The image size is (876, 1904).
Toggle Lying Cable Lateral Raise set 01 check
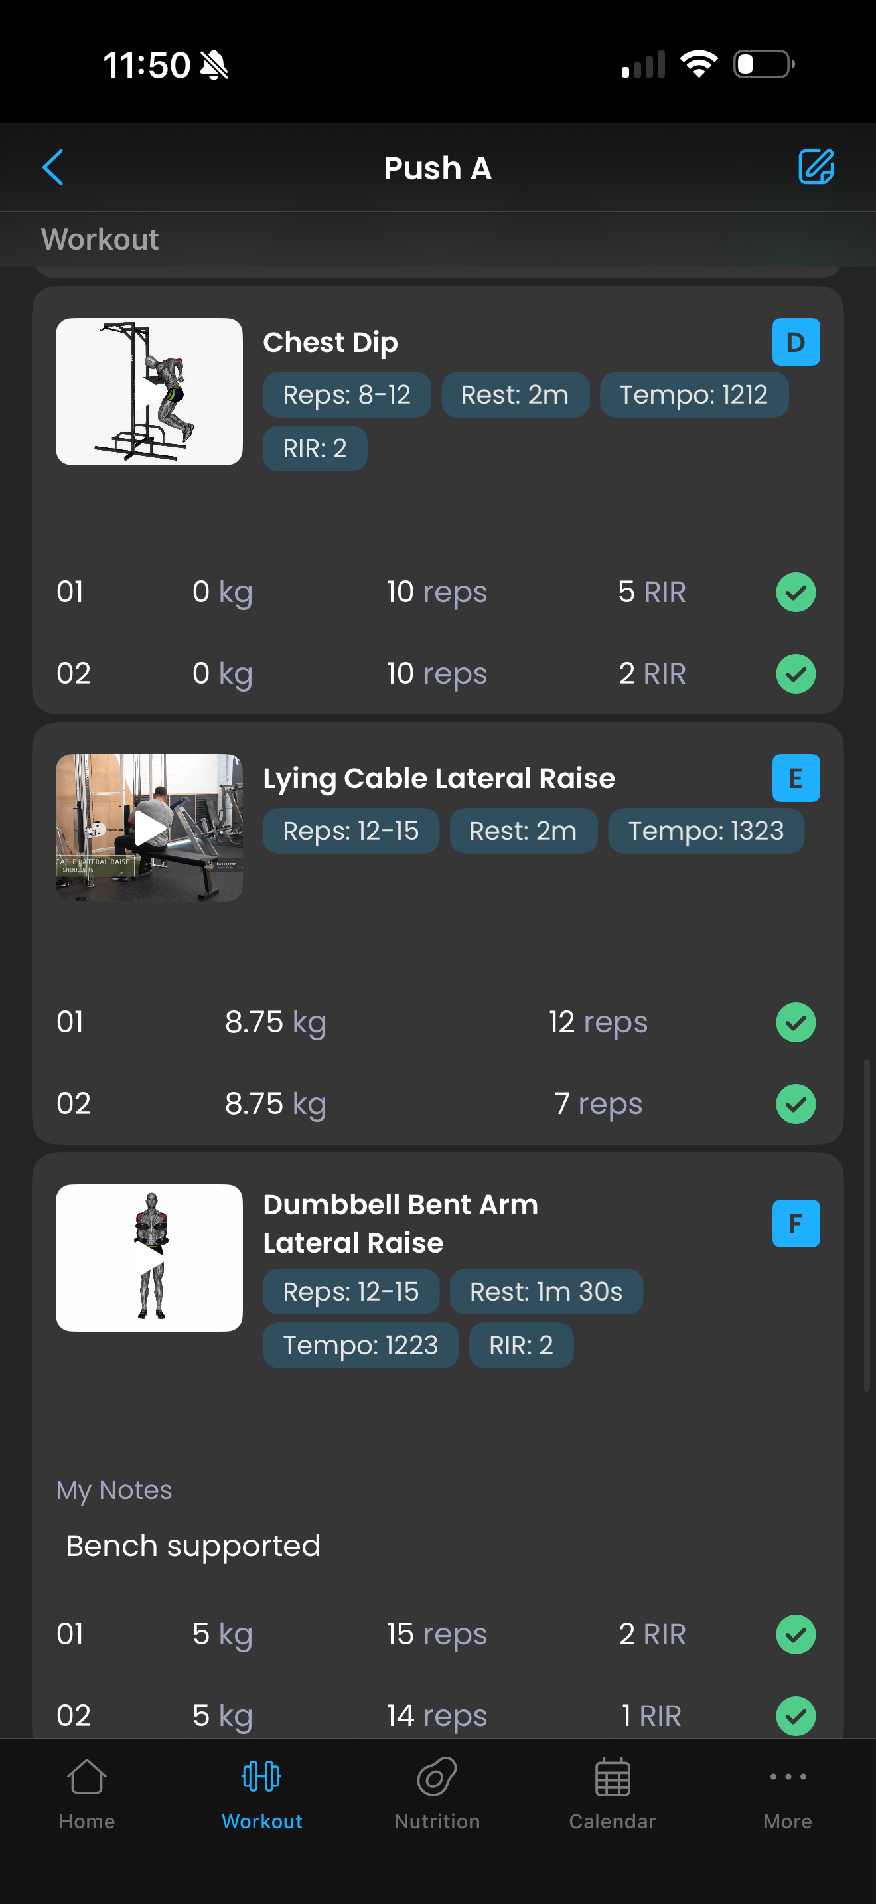coord(796,1022)
